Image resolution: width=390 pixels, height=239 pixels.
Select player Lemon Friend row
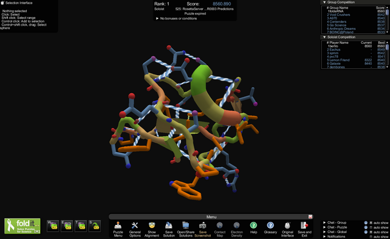356,60
